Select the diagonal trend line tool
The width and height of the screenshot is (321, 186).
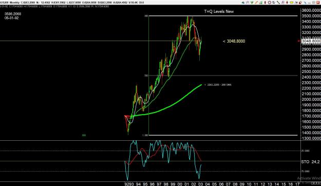(278, 3)
